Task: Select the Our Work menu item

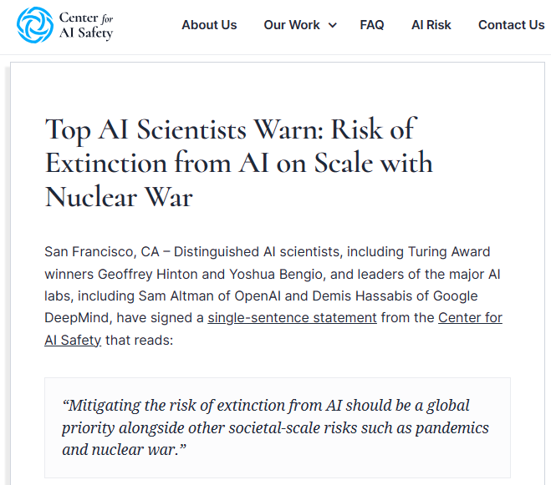Action: click(x=292, y=25)
